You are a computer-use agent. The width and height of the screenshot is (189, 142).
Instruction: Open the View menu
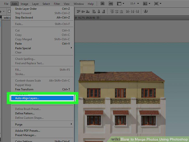tap(66, 4)
